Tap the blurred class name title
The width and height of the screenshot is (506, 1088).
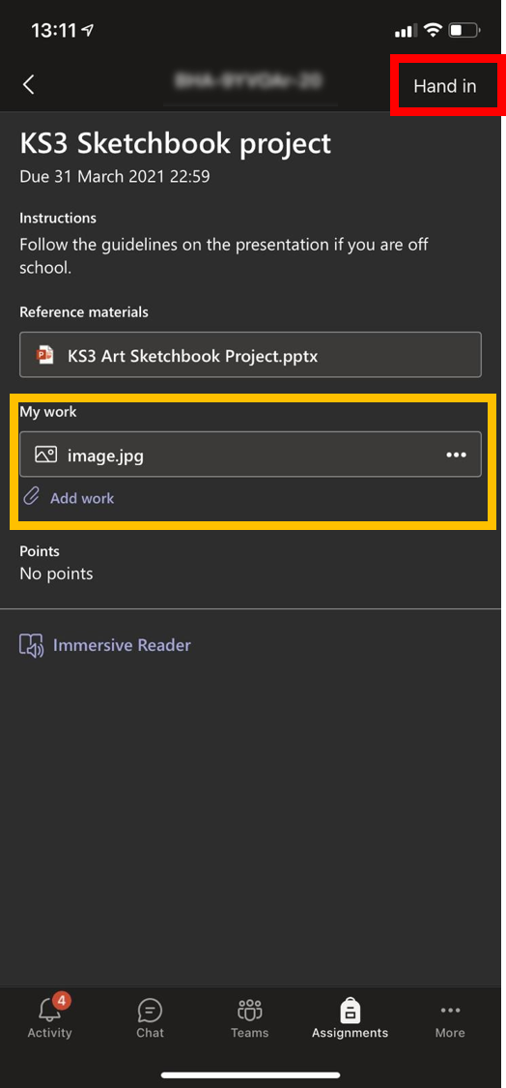point(249,82)
